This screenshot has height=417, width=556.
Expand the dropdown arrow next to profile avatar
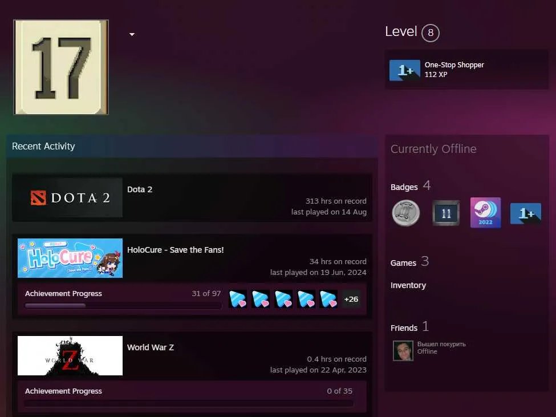(x=132, y=34)
